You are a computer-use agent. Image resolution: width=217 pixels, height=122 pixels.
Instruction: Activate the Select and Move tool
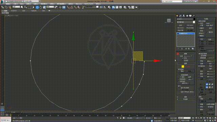pos(37,7)
